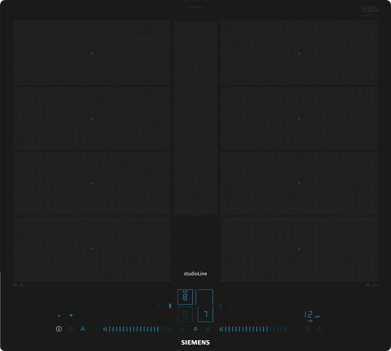The image size is (391, 351).
Task: Select the rear left zone showing 8
Action: [185, 297]
